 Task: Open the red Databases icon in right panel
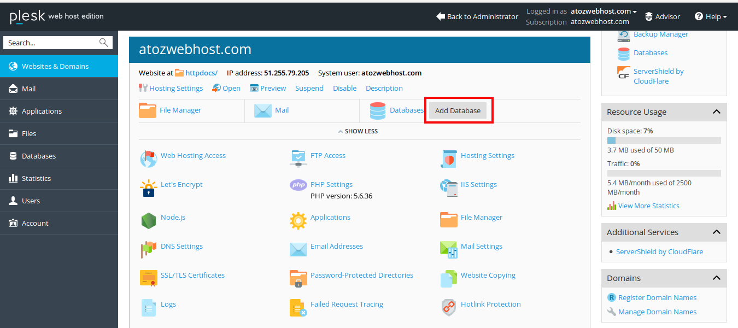click(x=624, y=54)
